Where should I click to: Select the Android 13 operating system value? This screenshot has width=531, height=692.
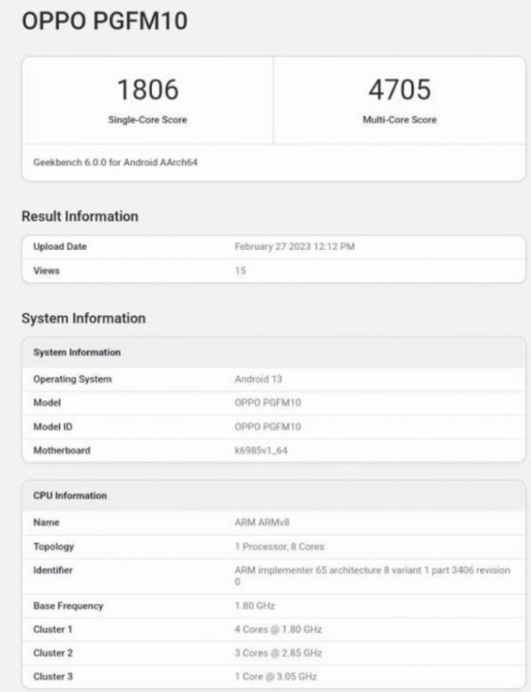(x=258, y=379)
